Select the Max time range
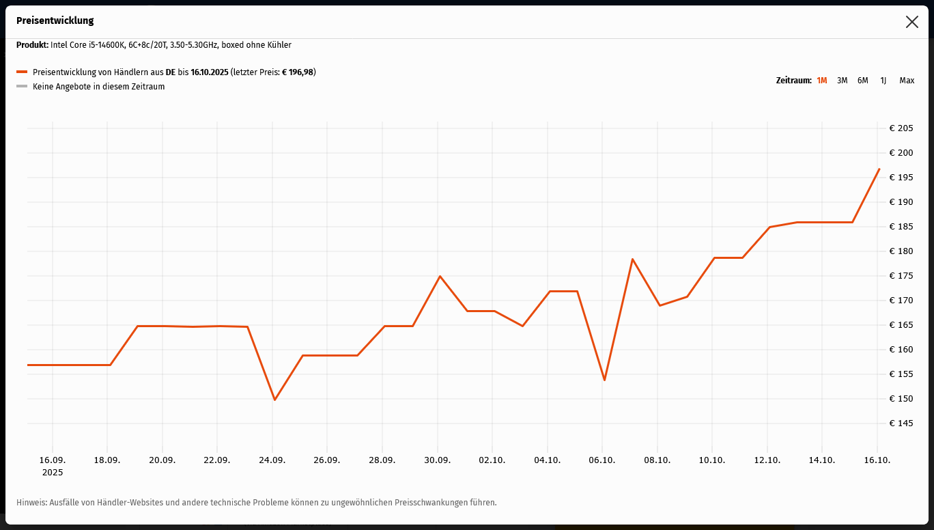The width and height of the screenshot is (934, 530). (907, 81)
